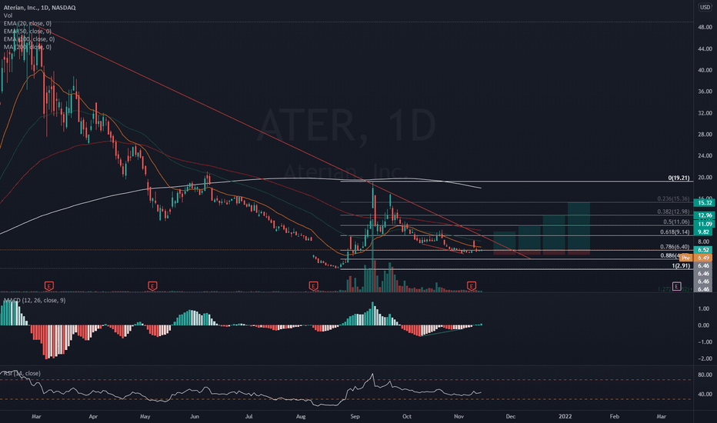The width and height of the screenshot is (717, 423).
Task: Click the Jul time axis label
Action: click(x=248, y=417)
